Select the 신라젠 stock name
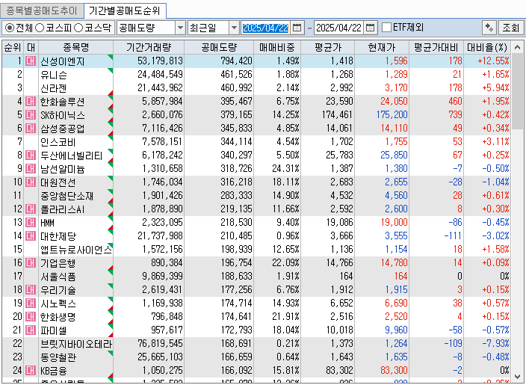Screen dimensions: 526x385 tap(54, 88)
